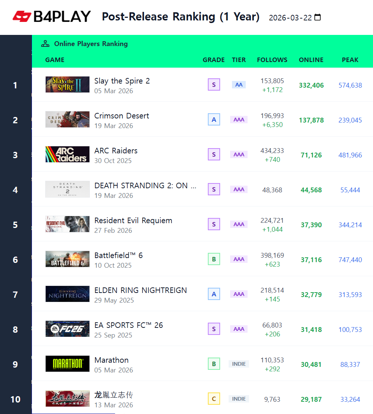Click the S grade badge for ARC Raiders
Screen dimensions: 373x414
tap(214, 154)
